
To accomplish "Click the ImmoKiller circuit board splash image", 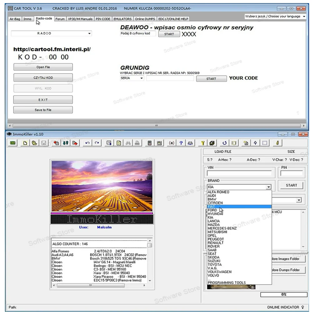I will (102, 186).
